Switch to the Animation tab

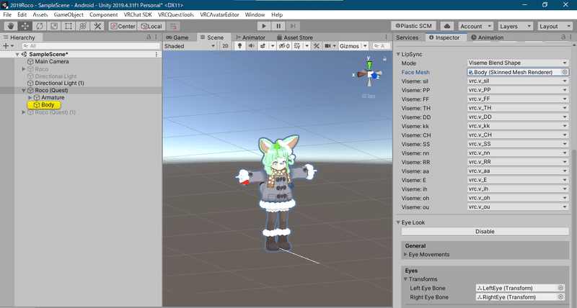487,37
